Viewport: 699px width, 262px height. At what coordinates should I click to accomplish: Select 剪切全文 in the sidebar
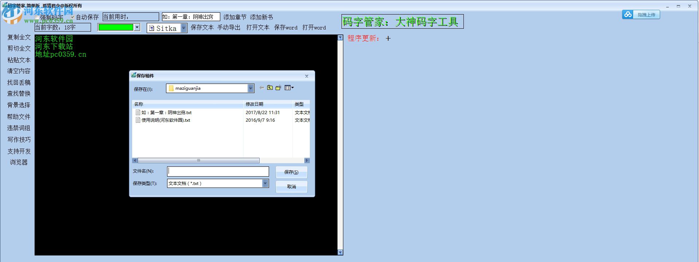19,48
